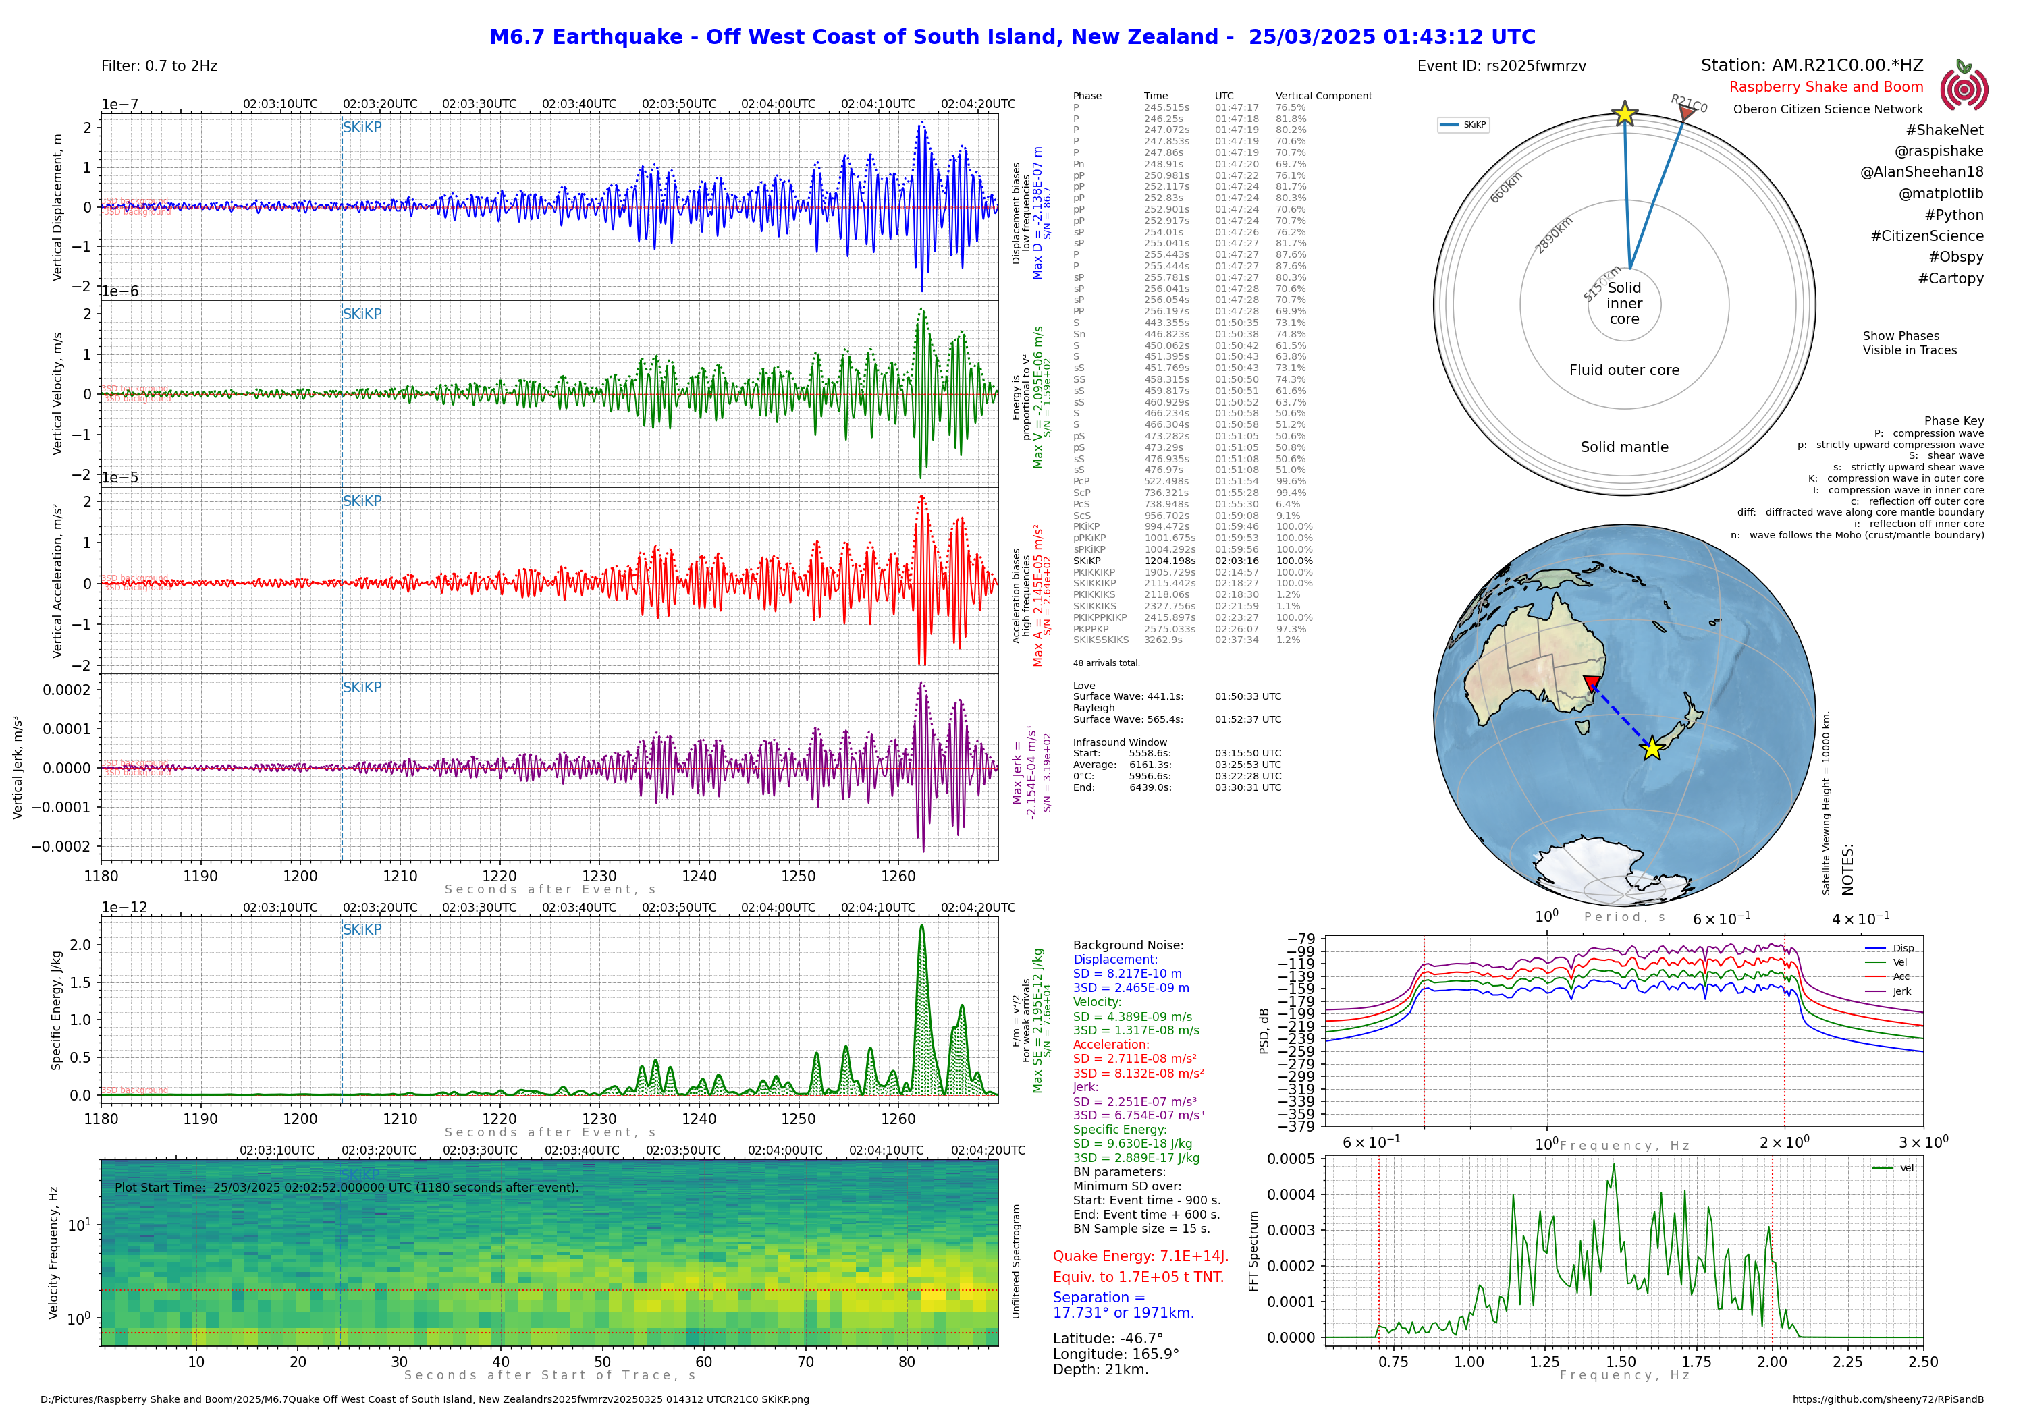
Task: Click the '48 arrivals total.' text
Action: pos(1106,663)
